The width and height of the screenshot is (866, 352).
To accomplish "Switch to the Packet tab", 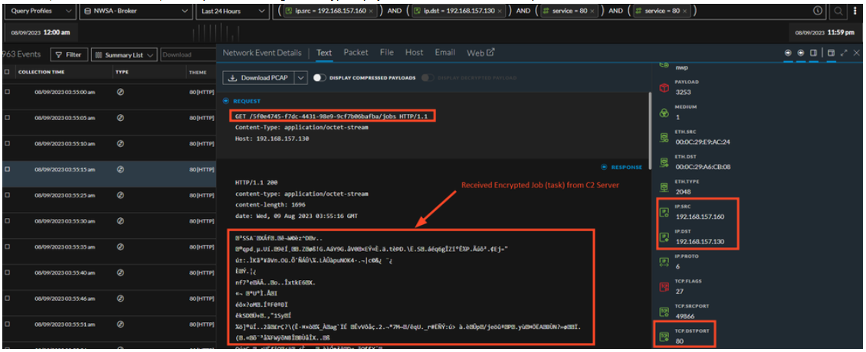I will pyautogui.click(x=356, y=53).
